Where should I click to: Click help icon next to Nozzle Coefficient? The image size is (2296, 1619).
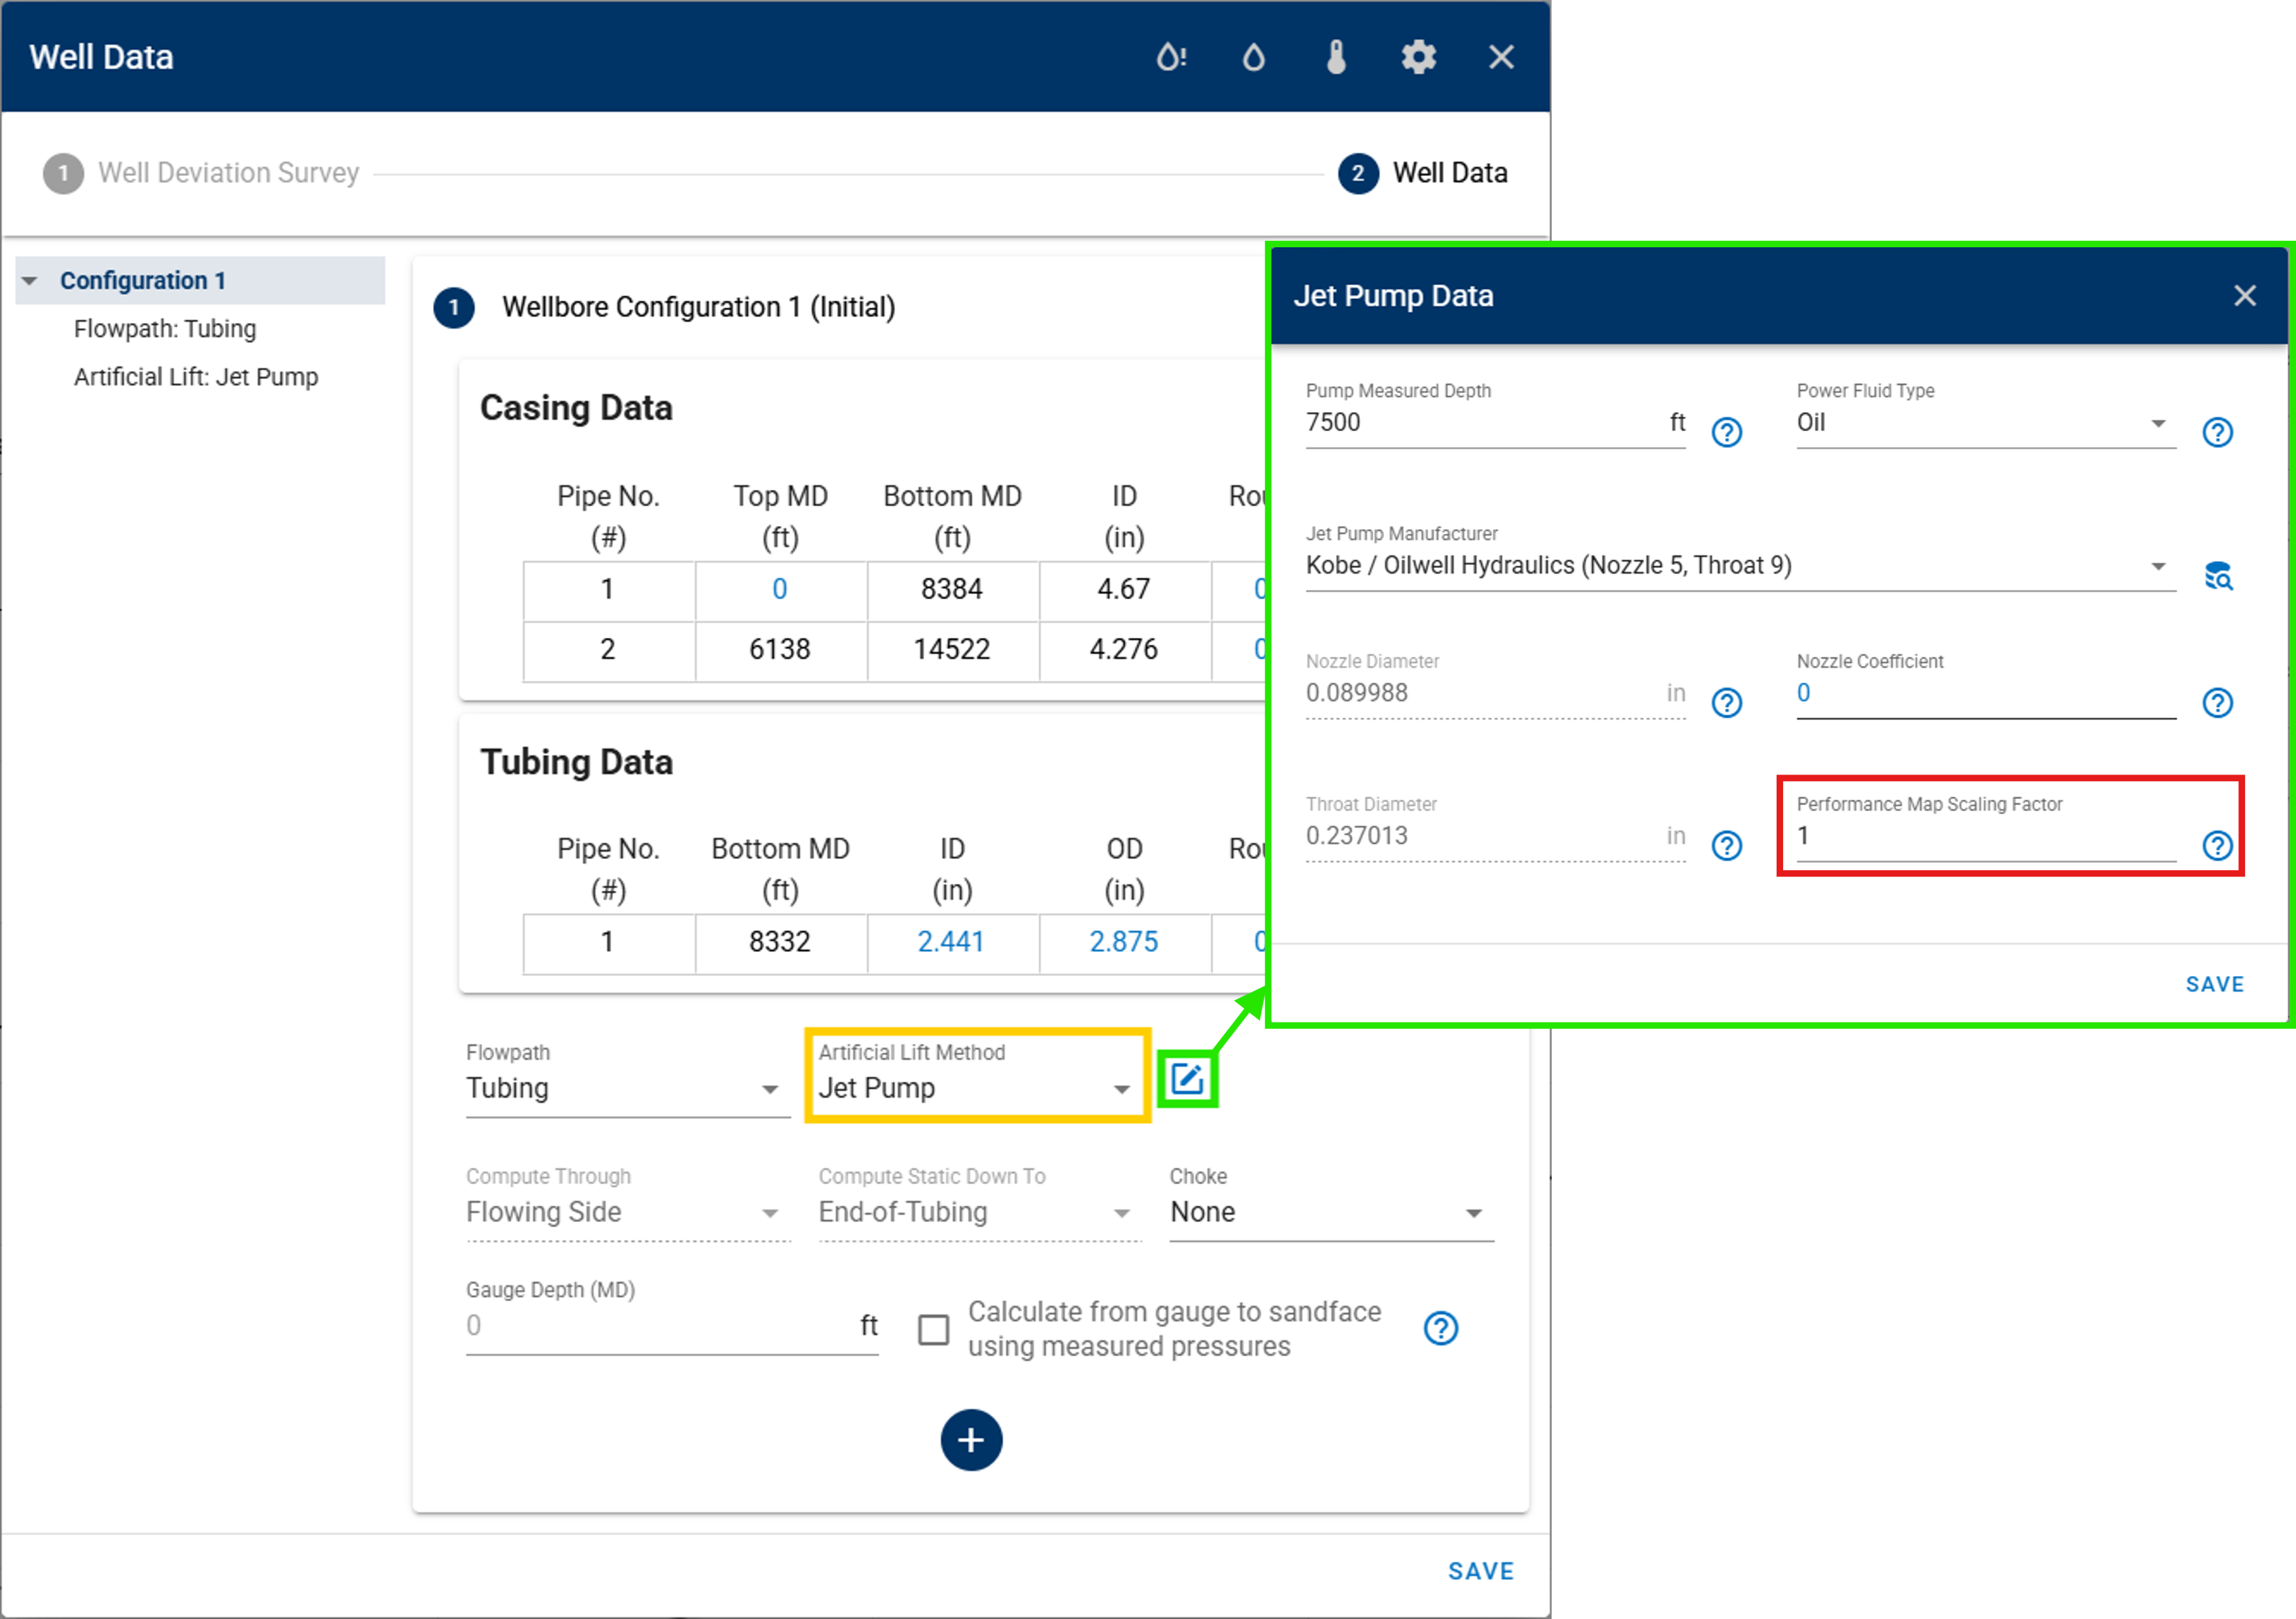(x=2217, y=703)
